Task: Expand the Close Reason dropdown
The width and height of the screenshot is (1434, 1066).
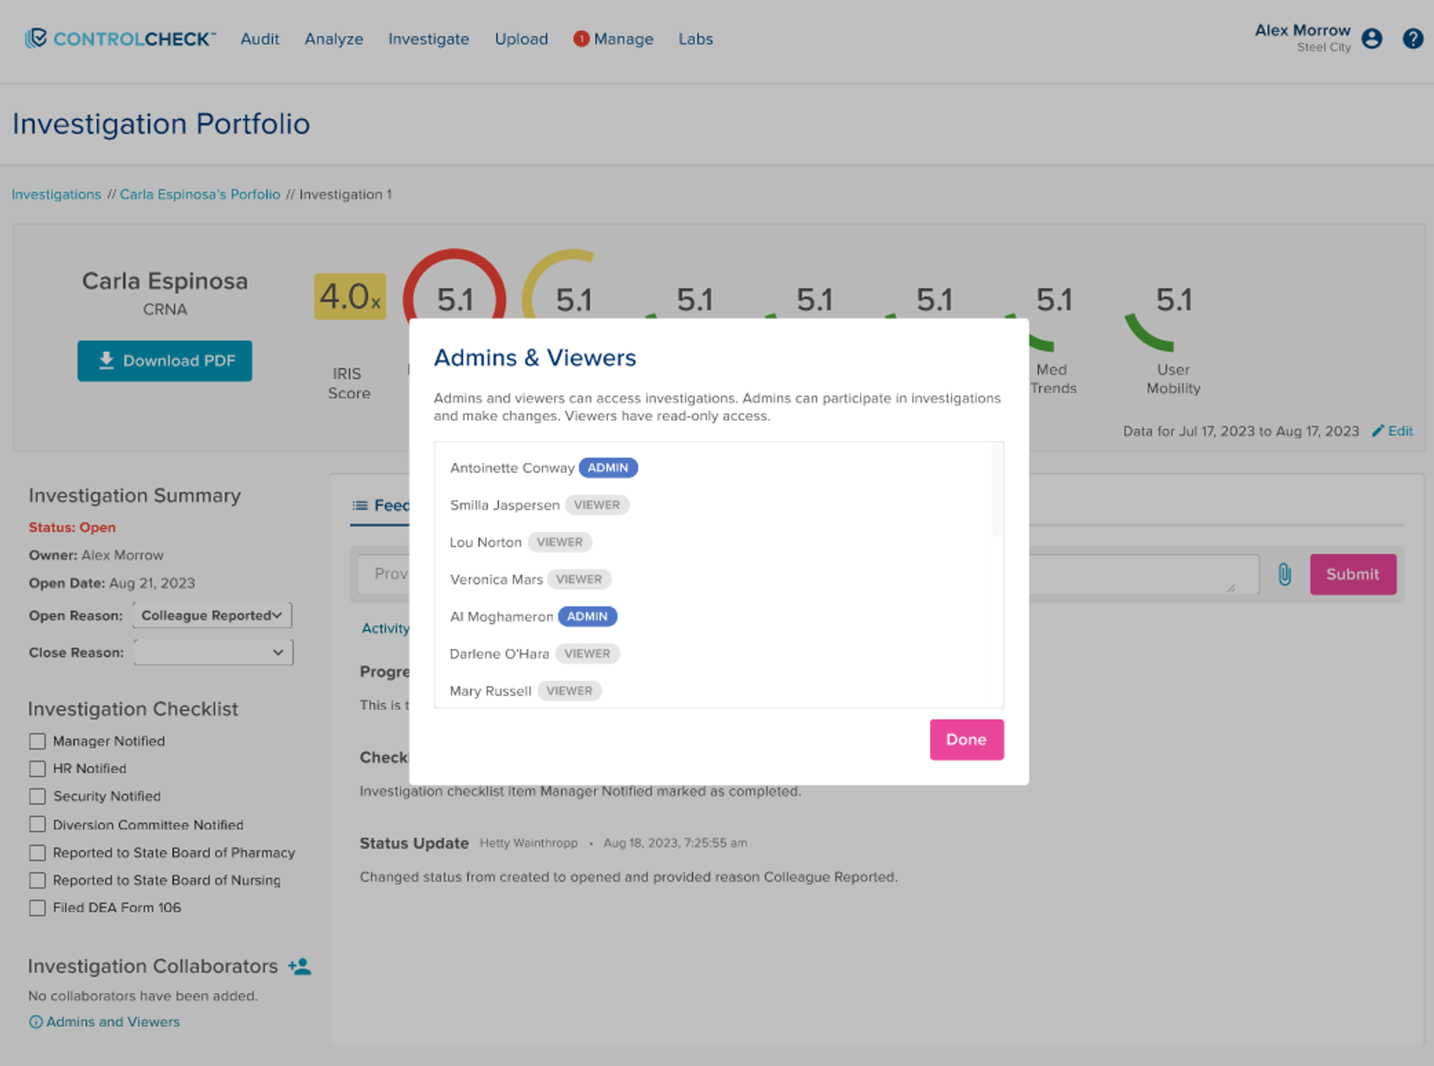Action: click(213, 652)
